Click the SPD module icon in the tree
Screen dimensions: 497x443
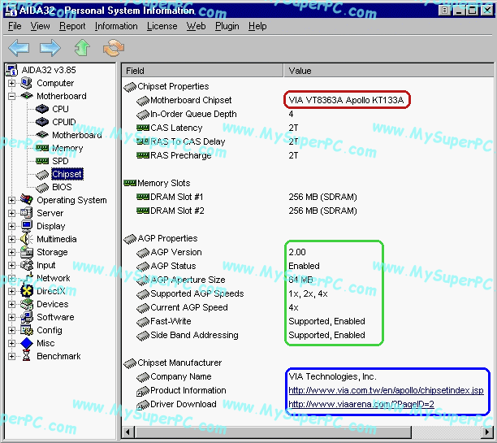coord(42,161)
